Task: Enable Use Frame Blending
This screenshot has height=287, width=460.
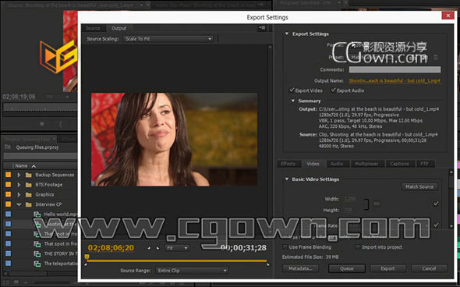Action: (x=285, y=247)
